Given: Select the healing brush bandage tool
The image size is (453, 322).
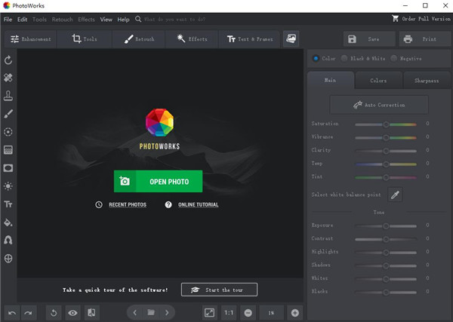Looking at the screenshot, I should coord(8,78).
